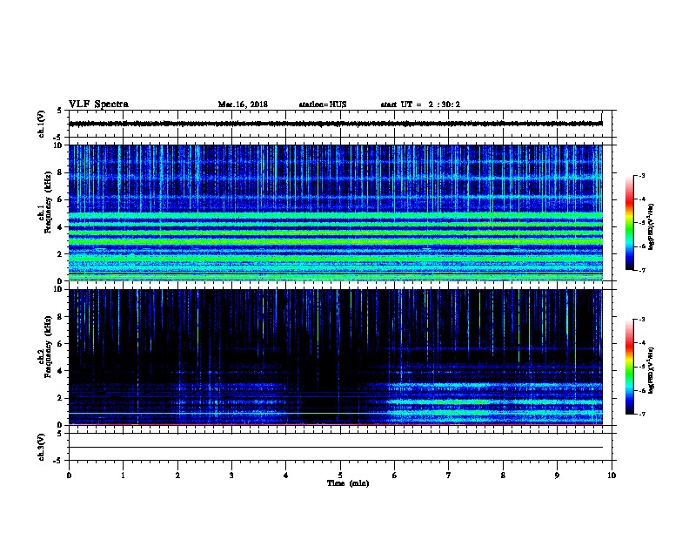
Task: Click the "Time (min)" axis label
Action: pos(348,483)
